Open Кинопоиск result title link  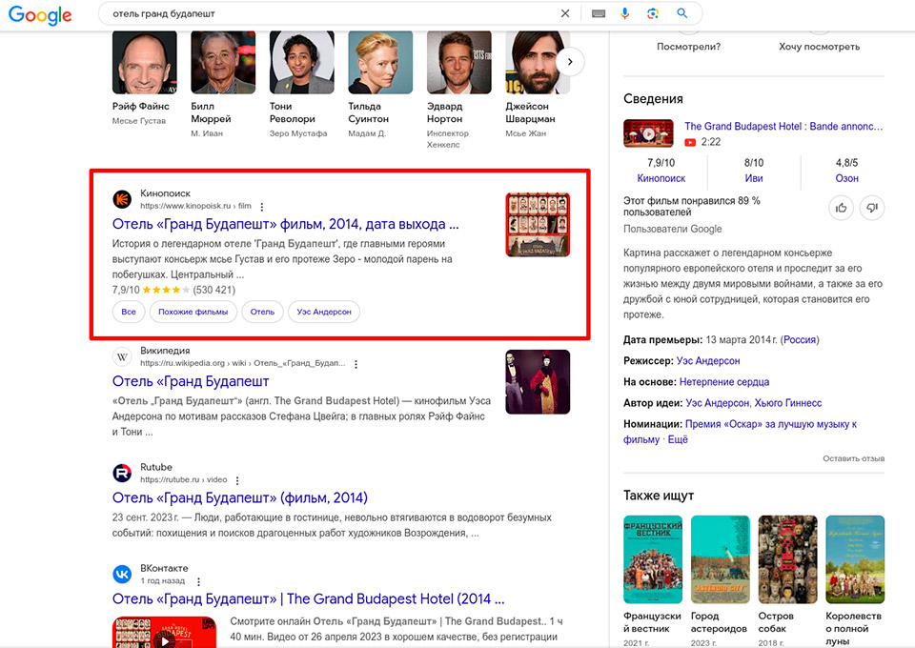coord(285,224)
